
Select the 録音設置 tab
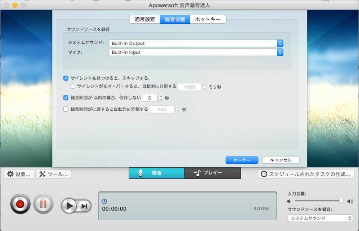point(175,19)
